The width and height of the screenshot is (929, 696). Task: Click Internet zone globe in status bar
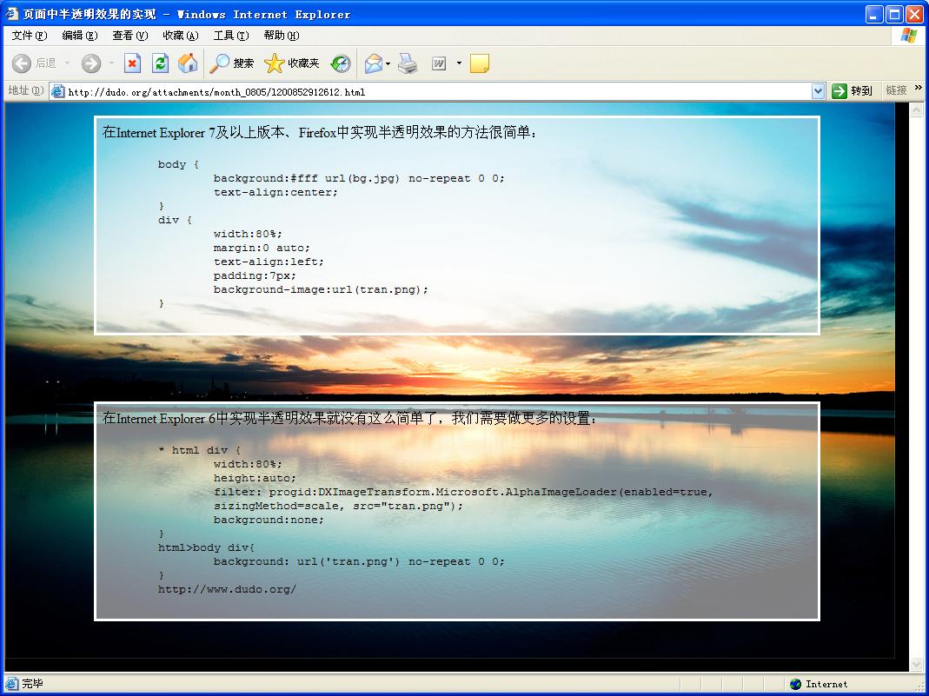coord(796,684)
